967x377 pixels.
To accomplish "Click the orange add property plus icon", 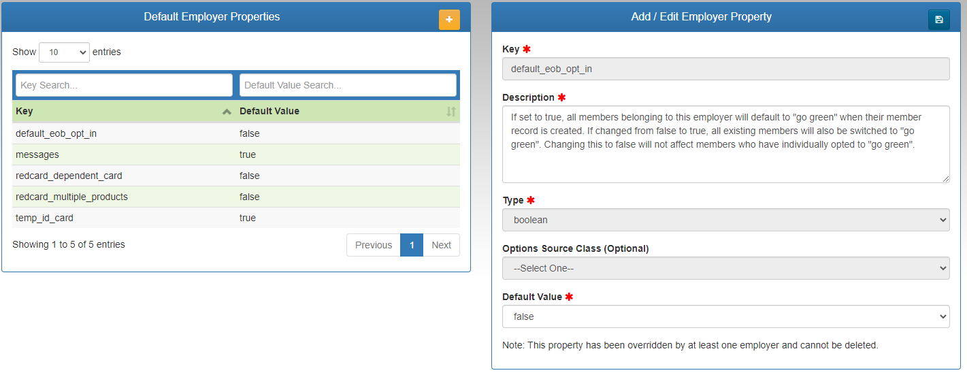I will click(x=449, y=20).
